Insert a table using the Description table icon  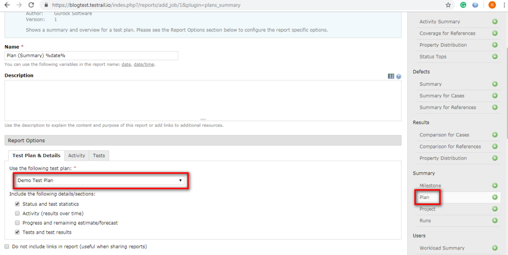pyautogui.click(x=391, y=76)
